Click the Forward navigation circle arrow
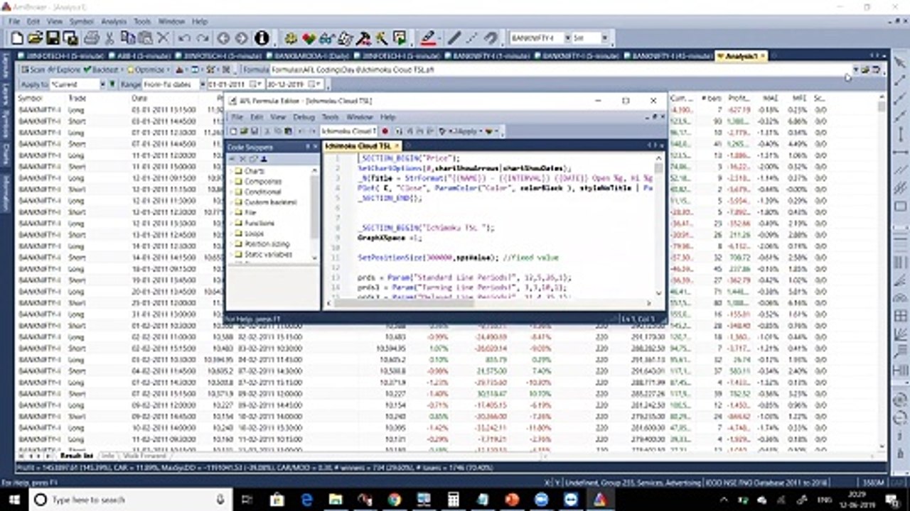910x511 pixels. point(242,38)
